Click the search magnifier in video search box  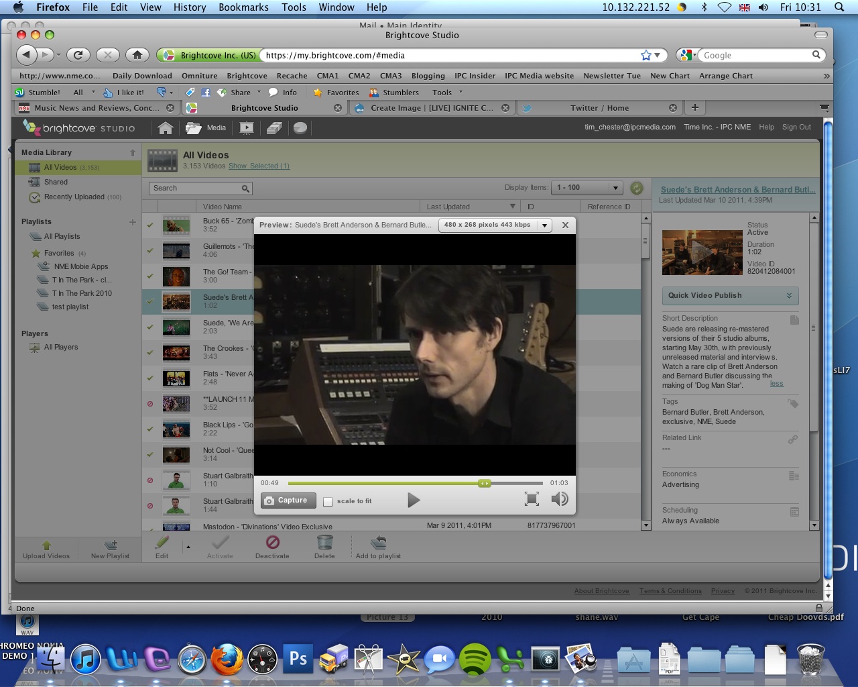click(245, 189)
